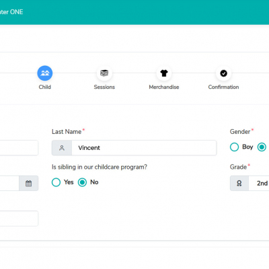Click the Grade field label

coord(238,167)
